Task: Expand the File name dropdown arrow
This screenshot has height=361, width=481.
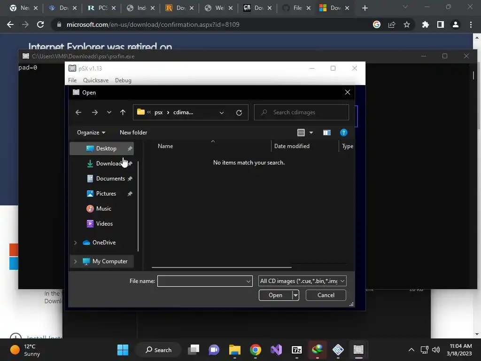Action: coord(248,281)
